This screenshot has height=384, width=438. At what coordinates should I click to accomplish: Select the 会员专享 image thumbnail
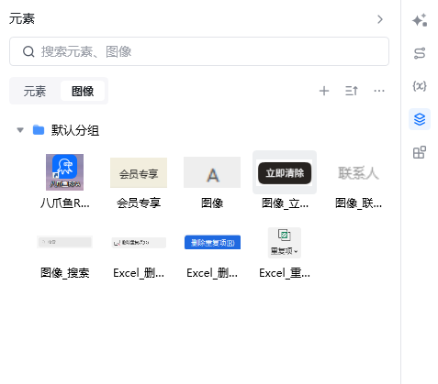tap(139, 172)
